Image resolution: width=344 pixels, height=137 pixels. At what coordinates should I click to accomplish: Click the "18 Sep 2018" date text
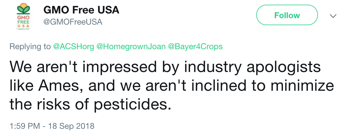[x=72, y=126]
